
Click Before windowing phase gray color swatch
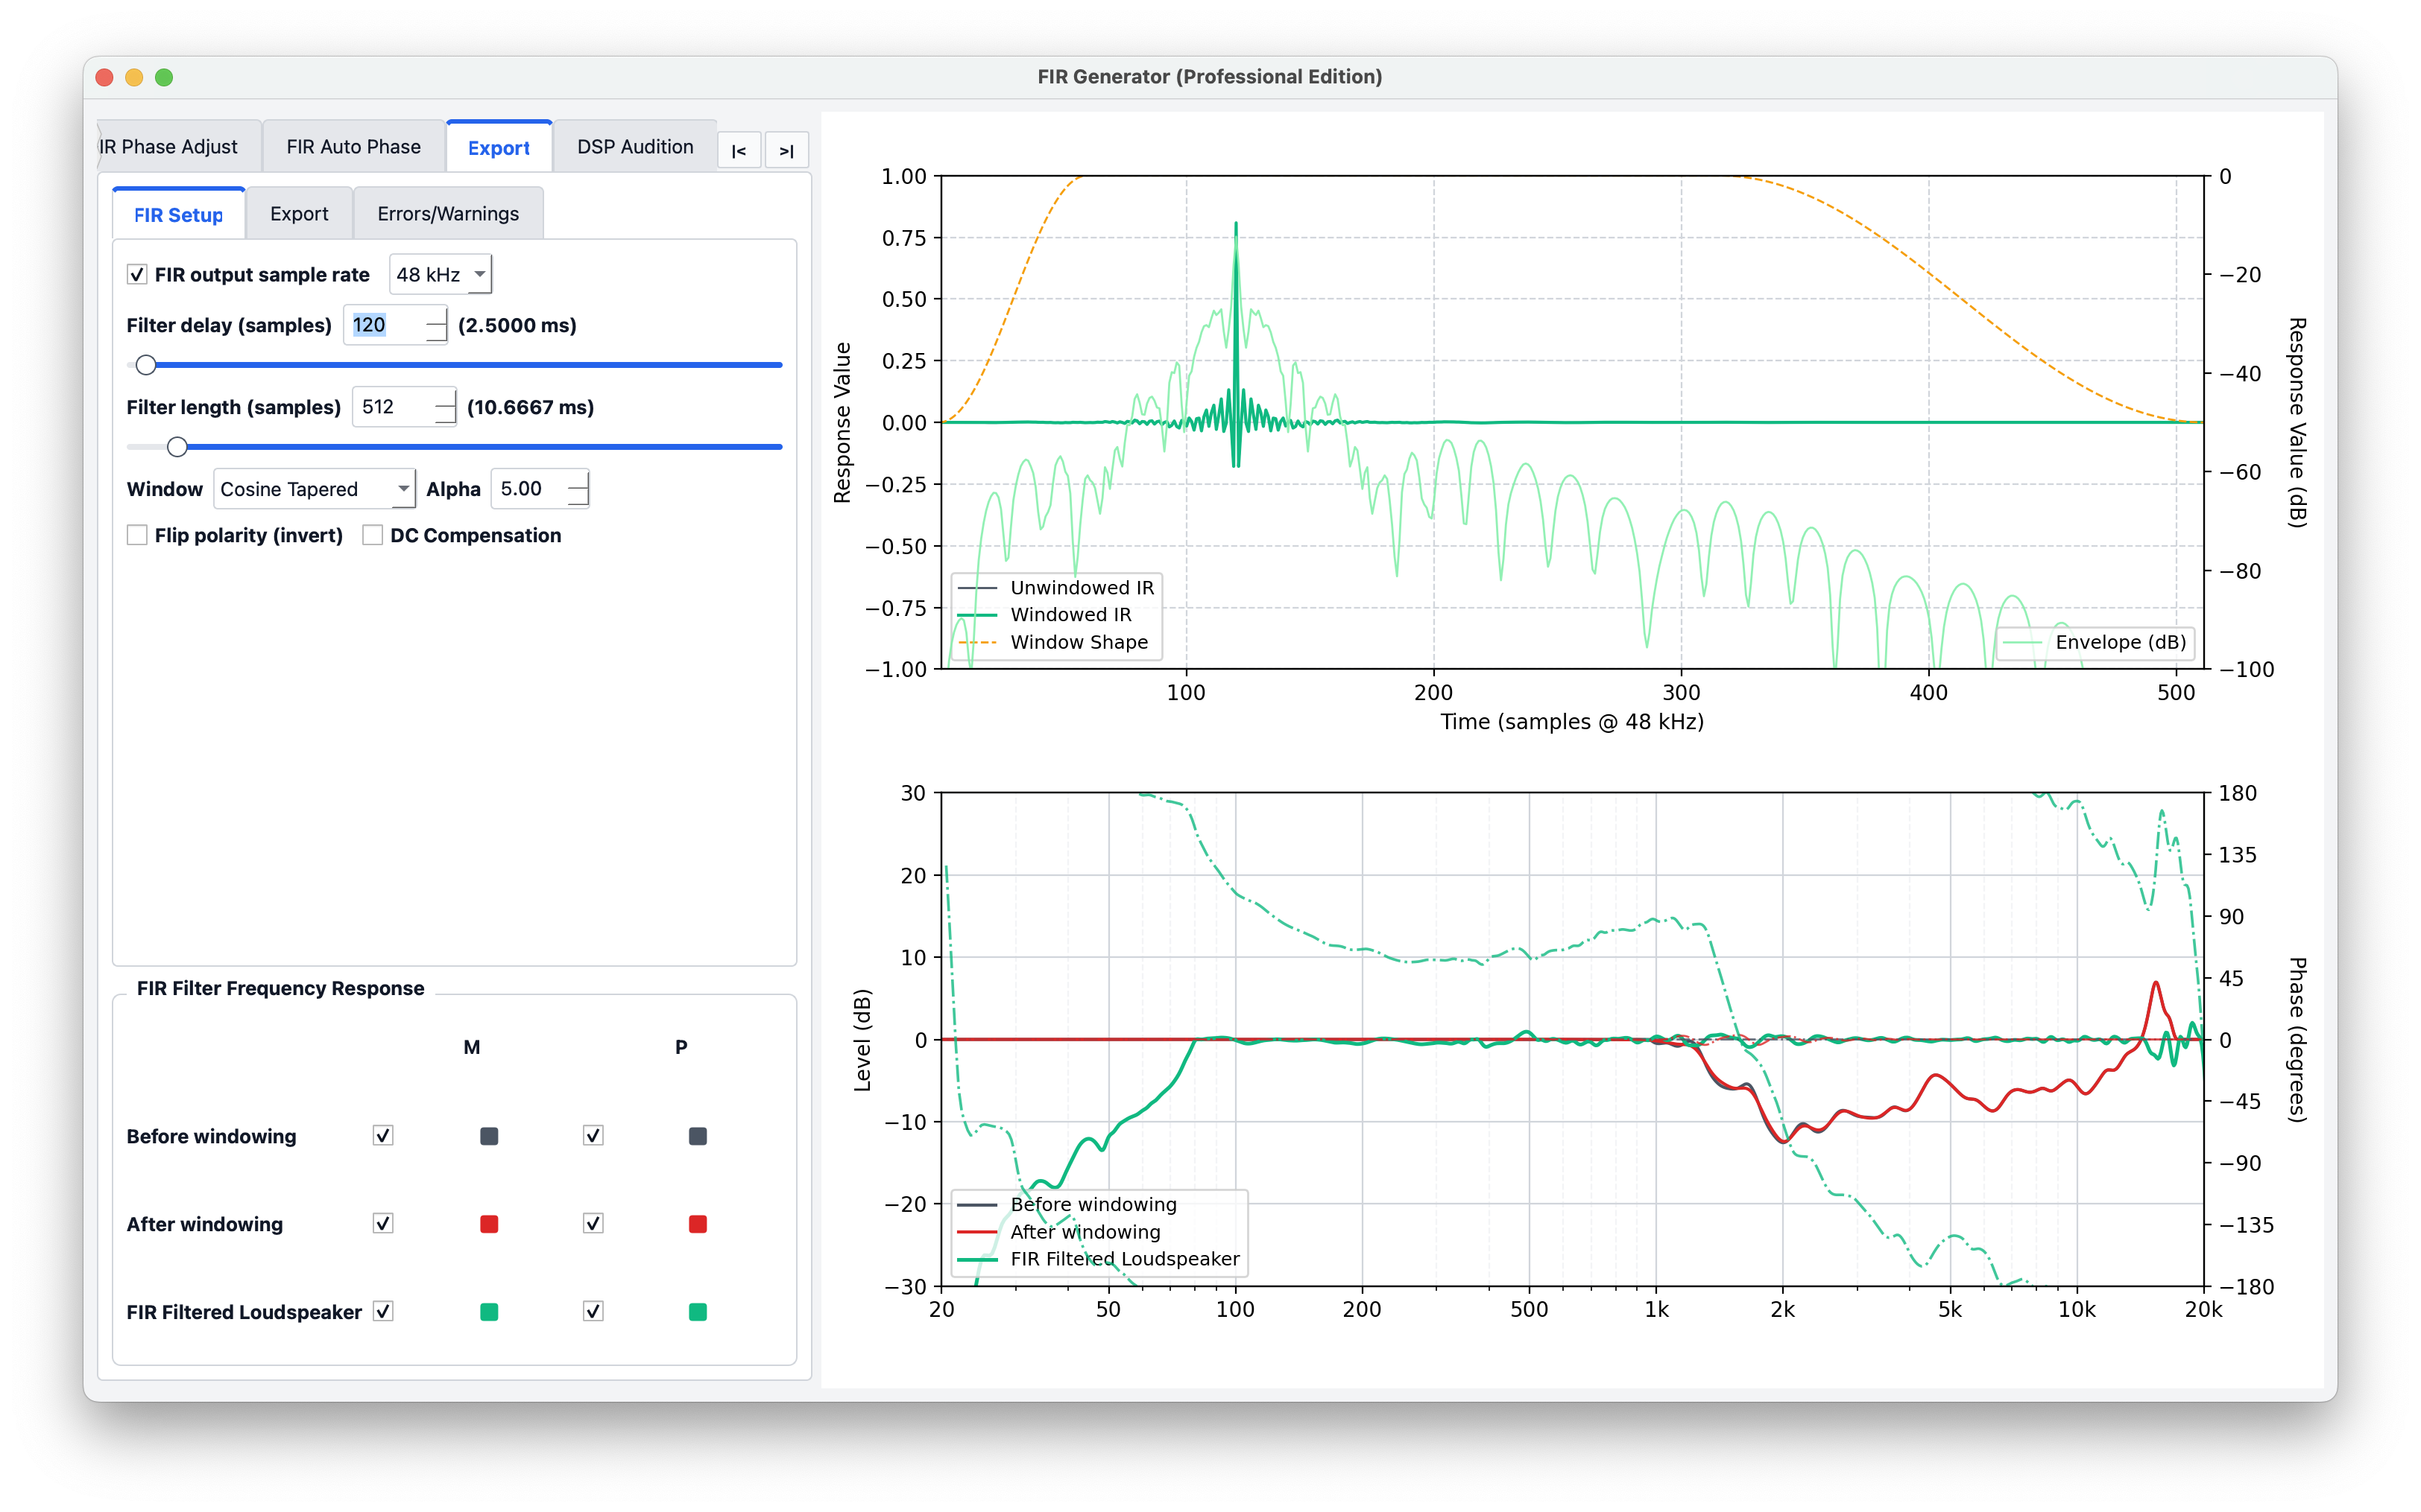coord(698,1136)
